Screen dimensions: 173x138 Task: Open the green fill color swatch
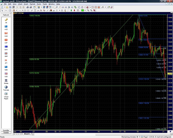click(x=82, y=10)
